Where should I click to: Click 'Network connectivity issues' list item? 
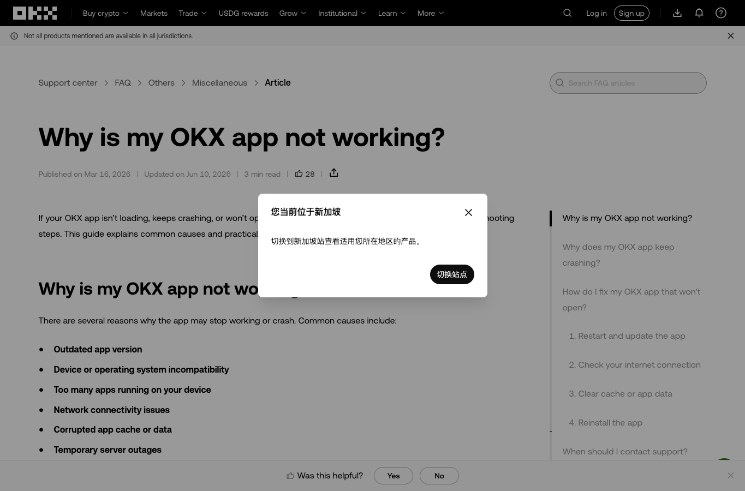click(111, 410)
